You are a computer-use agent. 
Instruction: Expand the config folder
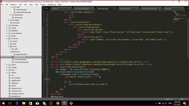pyautogui.click(x=7, y=28)
